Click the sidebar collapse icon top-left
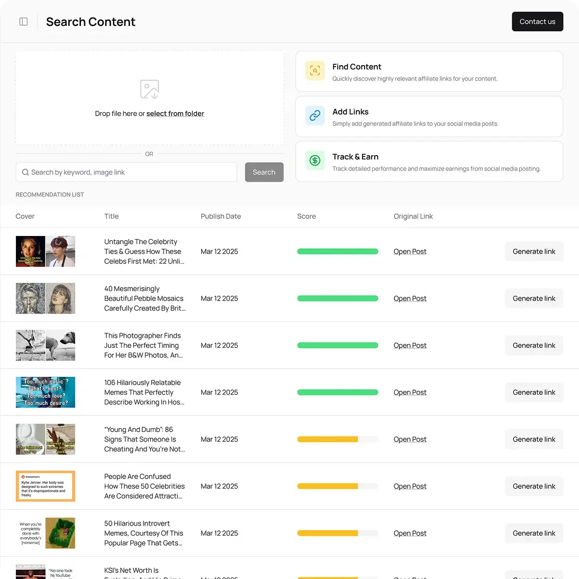The image size is (579, 579). (x=23, y=21)
